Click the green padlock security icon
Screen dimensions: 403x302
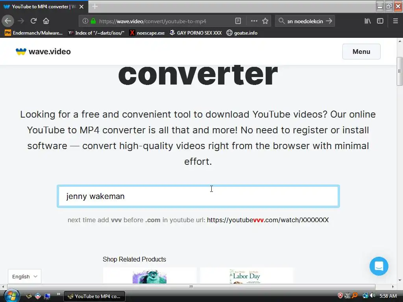(x=93, y=21)
